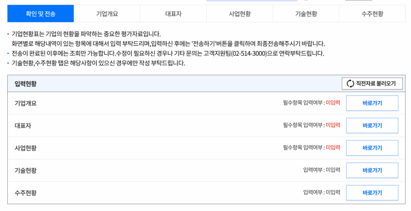Click the red 미입력 status for 기업개요
The image size is (411, 211).
[333, 103]
